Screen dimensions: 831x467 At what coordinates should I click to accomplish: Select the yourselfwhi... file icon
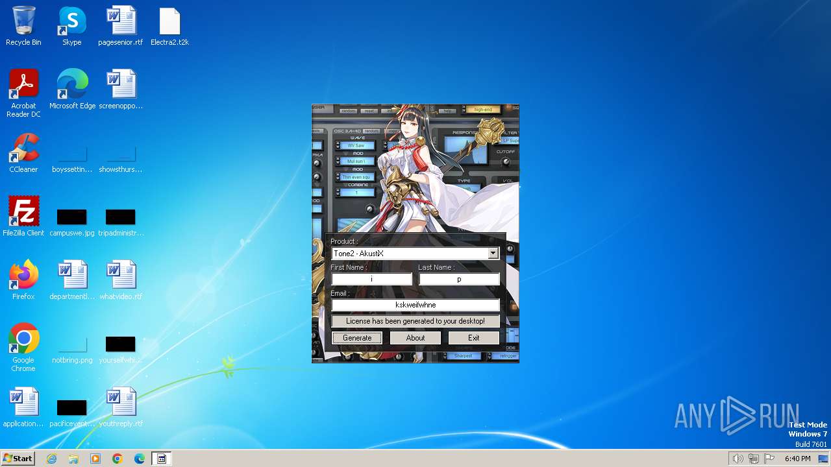pyautogui.click(x=121, y=350)
